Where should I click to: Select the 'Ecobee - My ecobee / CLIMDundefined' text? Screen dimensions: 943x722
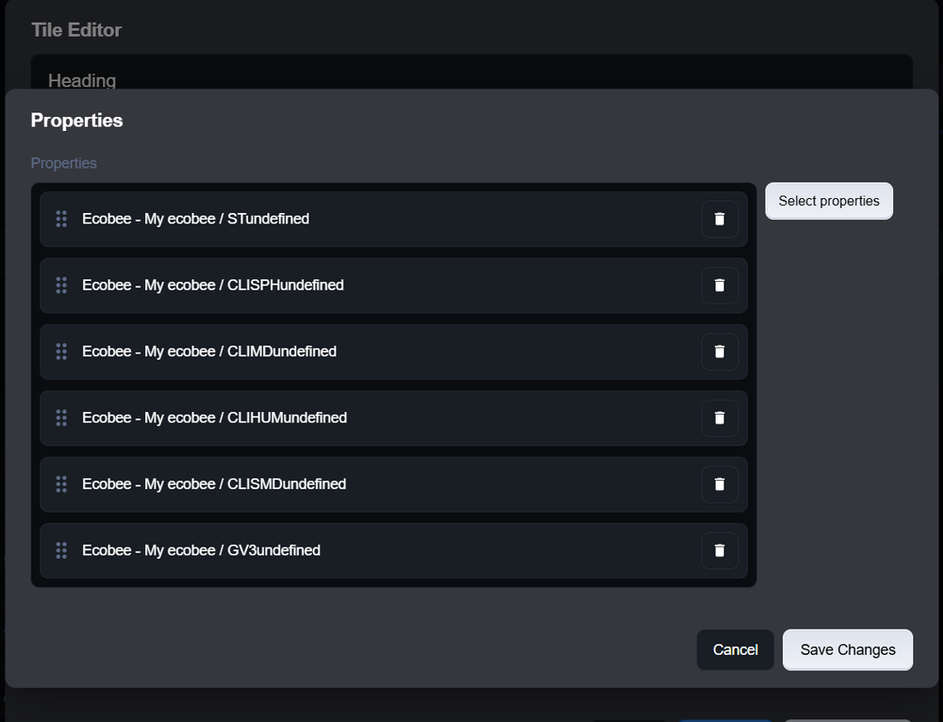(209, 352)
